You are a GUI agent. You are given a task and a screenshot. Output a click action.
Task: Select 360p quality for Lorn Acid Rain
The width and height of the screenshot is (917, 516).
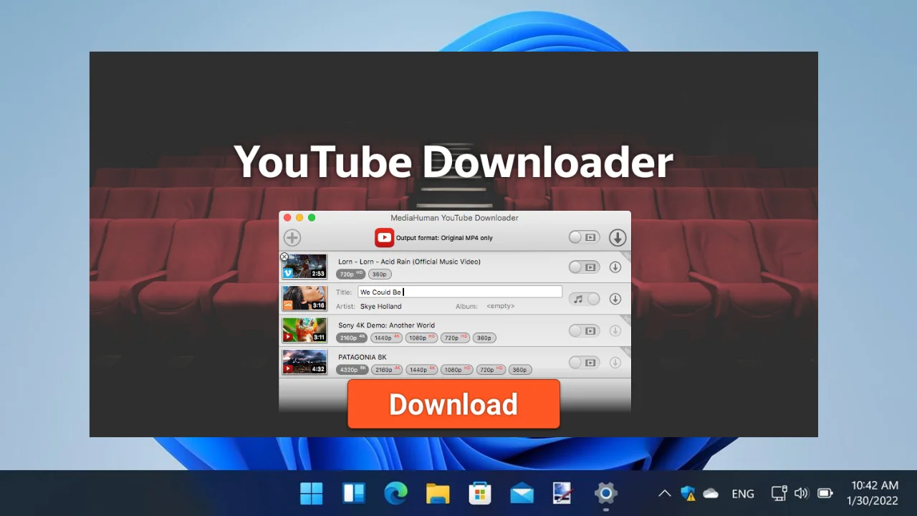point(380,274)
